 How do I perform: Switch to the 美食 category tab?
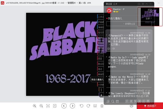[x=101, y=74]
